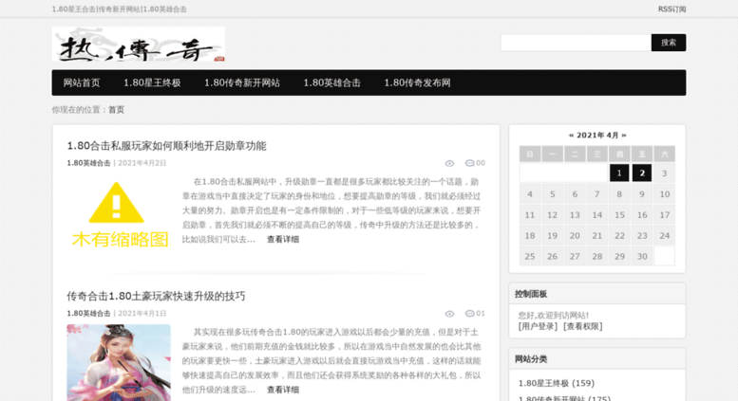
Task: Click the 控制面板 panel heading
Action: 531,294
